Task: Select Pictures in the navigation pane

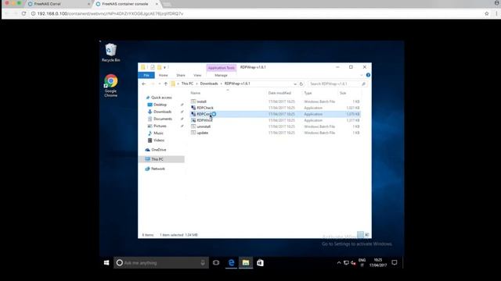Action: pos(160,126)
